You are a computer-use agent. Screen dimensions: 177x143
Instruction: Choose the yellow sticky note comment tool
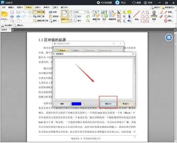[129, 12]
